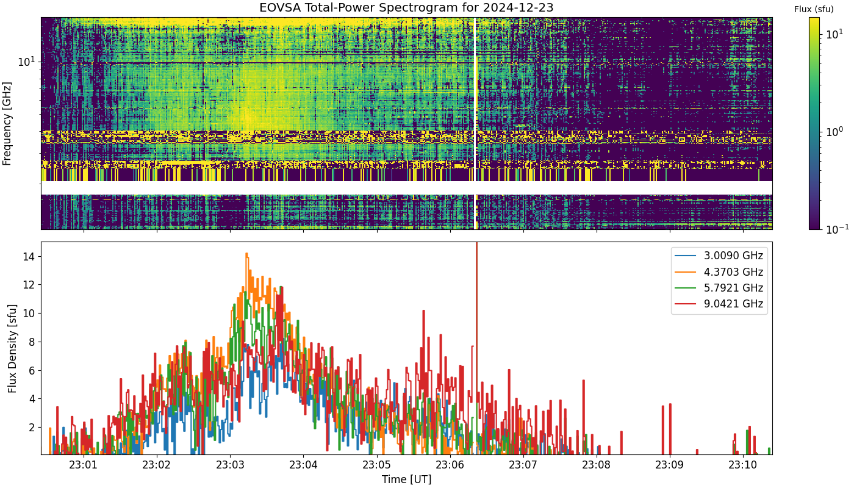Select the 4.3703 GHz legend entry
854x488 pixels.
(720, 272)
